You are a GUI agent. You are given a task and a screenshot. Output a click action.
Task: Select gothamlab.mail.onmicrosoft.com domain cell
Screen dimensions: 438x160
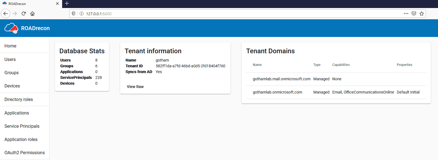282,79
